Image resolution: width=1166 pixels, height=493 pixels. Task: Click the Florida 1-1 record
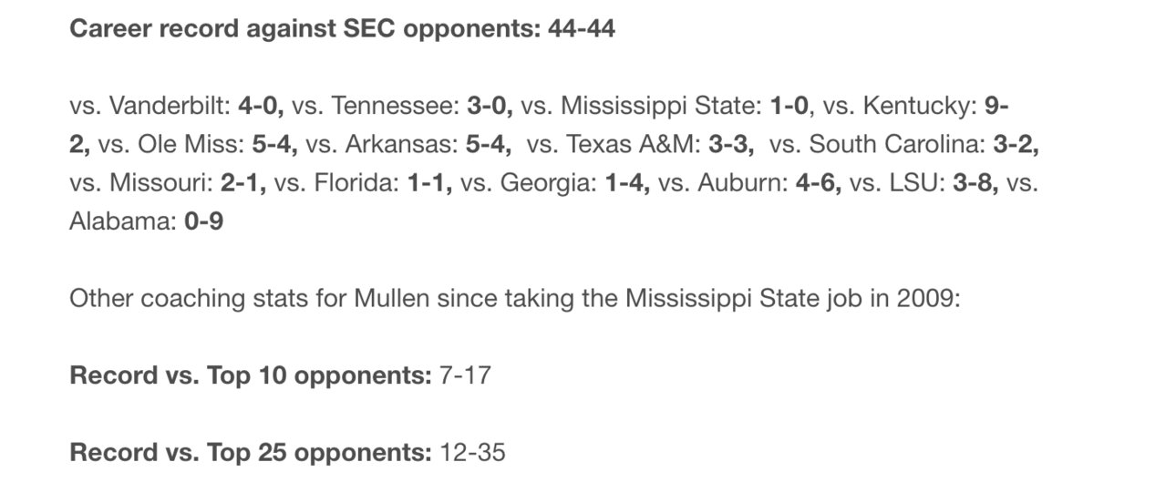coord(364,182)
